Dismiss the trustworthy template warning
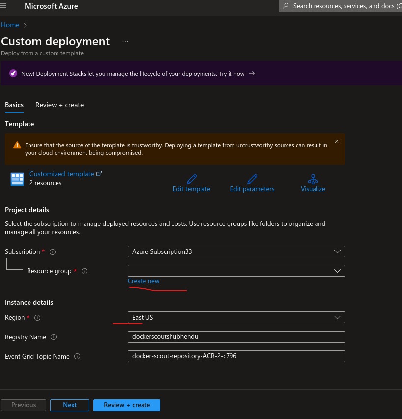The height and width of the screenshot is (419, 402). [337, 141]
